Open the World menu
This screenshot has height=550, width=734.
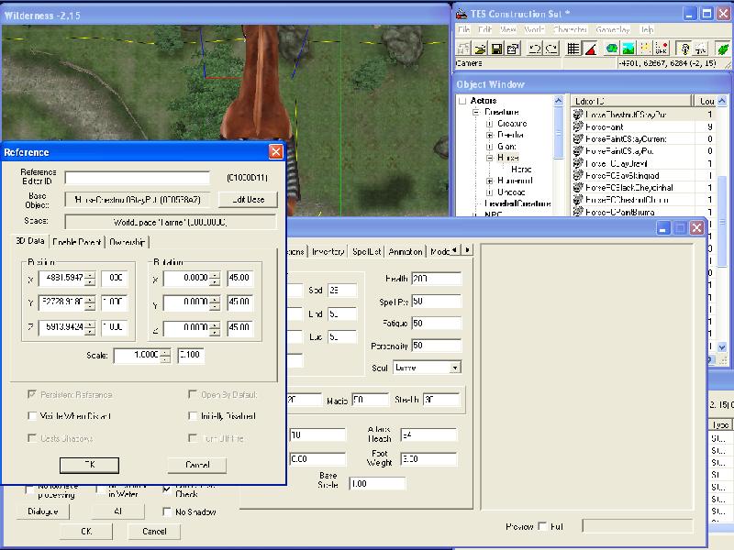[x=534, y=29]
